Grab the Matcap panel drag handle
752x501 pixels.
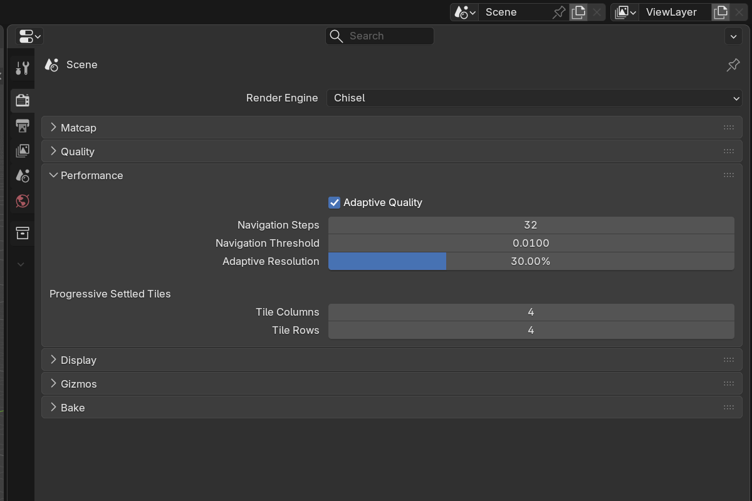728,128
